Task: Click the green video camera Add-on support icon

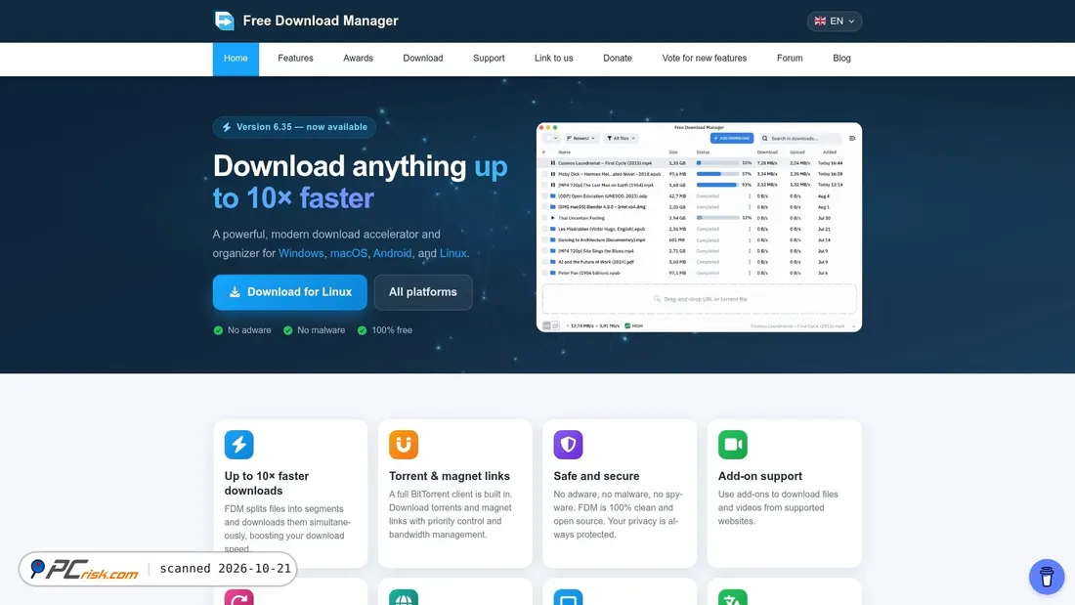Action: pyautogui.click(x=733, y=445)
